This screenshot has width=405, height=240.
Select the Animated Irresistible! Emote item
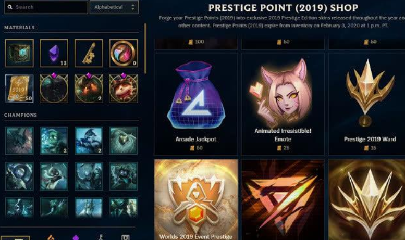pyautogui.click(x=283, y=104)
